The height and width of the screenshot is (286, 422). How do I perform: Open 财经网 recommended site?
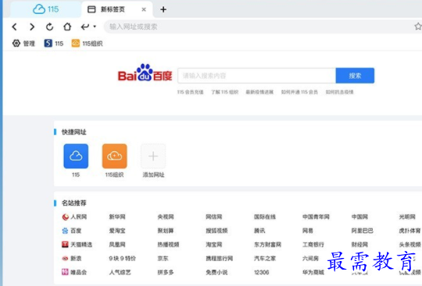[359, 245]
